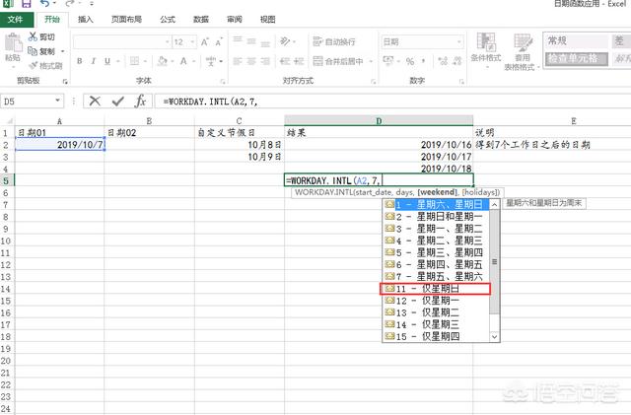Cancel formula entry with the X icon
The height and width of the screenshot is (415, 631).
[95, 101]
